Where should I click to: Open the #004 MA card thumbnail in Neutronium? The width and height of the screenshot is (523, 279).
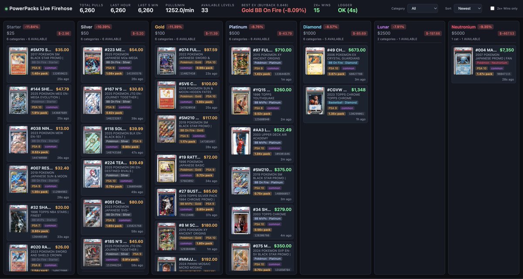(x=463, y=61)
